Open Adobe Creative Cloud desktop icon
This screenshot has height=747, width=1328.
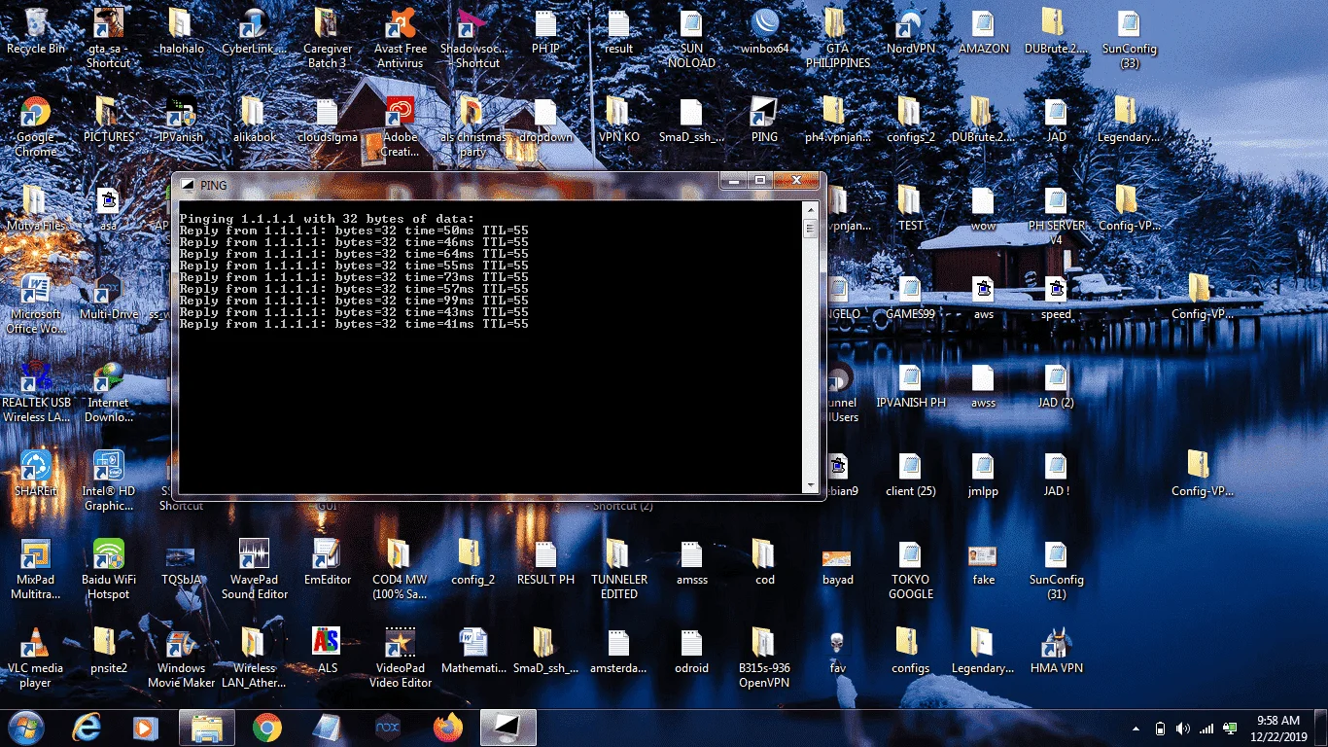click(401, 127)
